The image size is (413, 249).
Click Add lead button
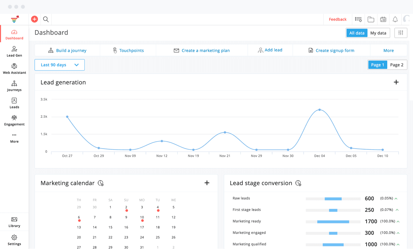click(270, 50)
